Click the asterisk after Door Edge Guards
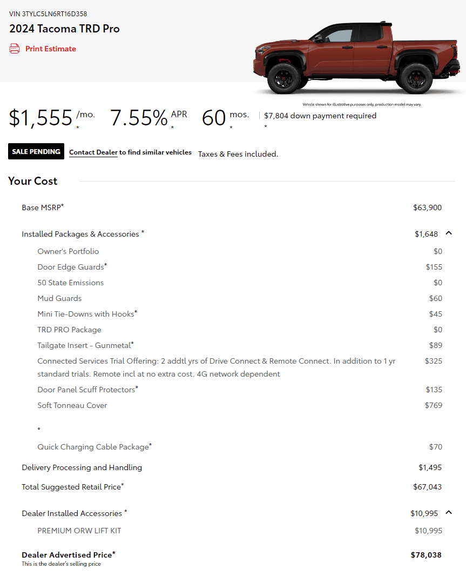 tap(106, 265)
